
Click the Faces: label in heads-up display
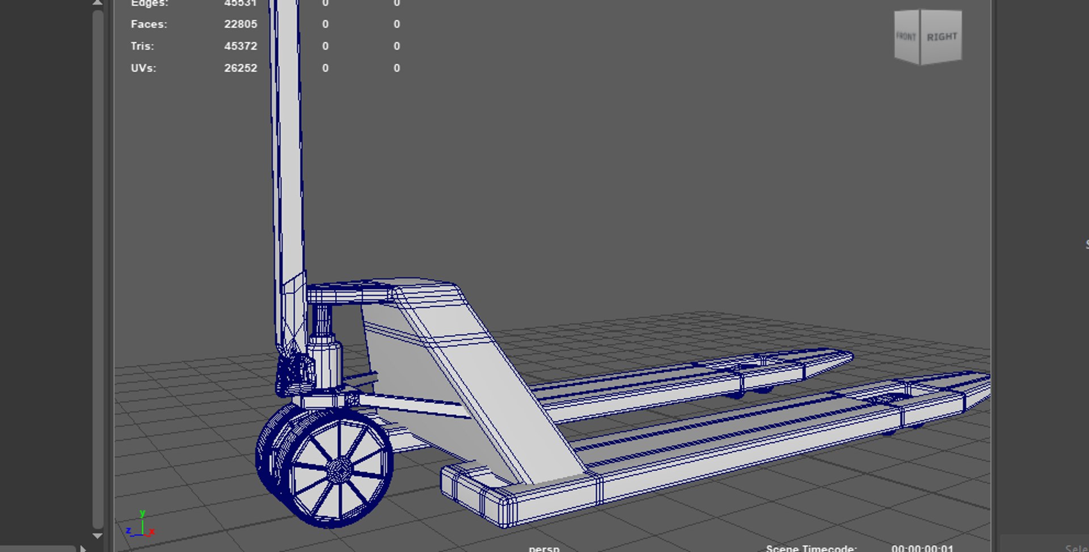coord(149,24)
